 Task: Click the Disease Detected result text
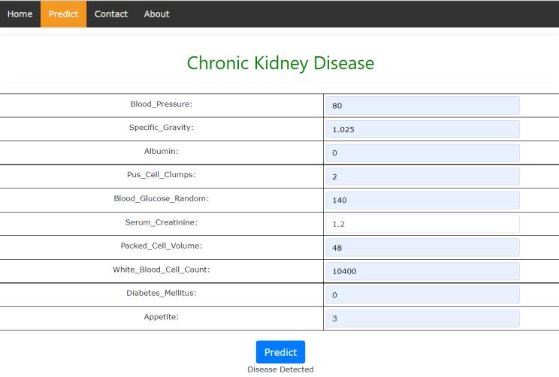pos(280,369)
